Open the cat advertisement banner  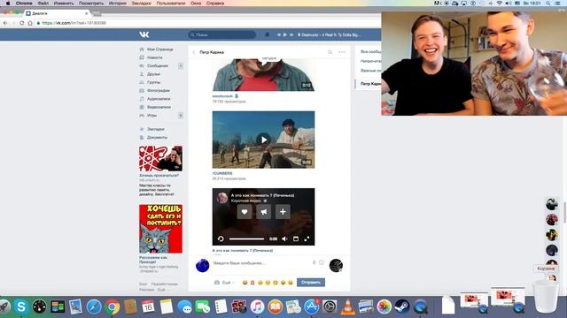[x=160, y=229]
